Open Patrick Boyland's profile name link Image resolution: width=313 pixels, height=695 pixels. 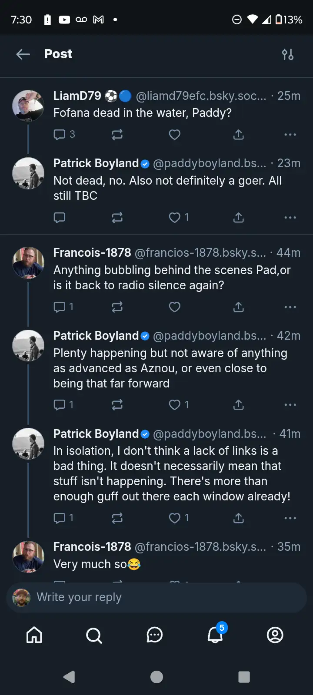coord(96,163)
